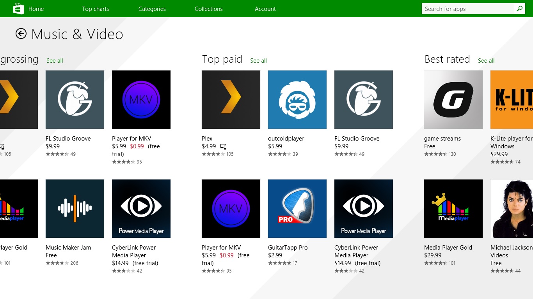This screenshot has height=299, width=533.
Task: Click the GuitarTapp Pro title text
Action: point(288,248)
